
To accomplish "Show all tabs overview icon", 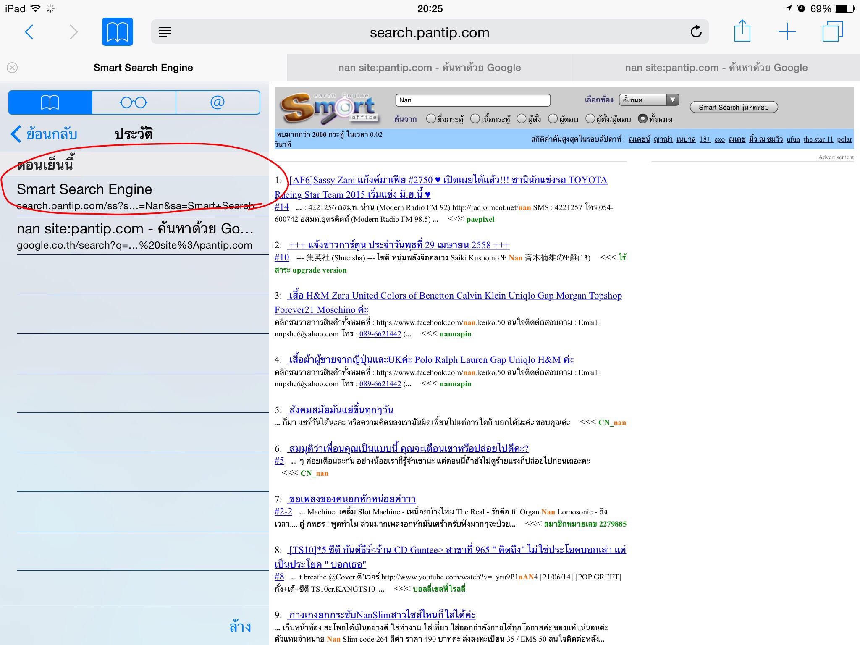I will click(x=832, y=31).
